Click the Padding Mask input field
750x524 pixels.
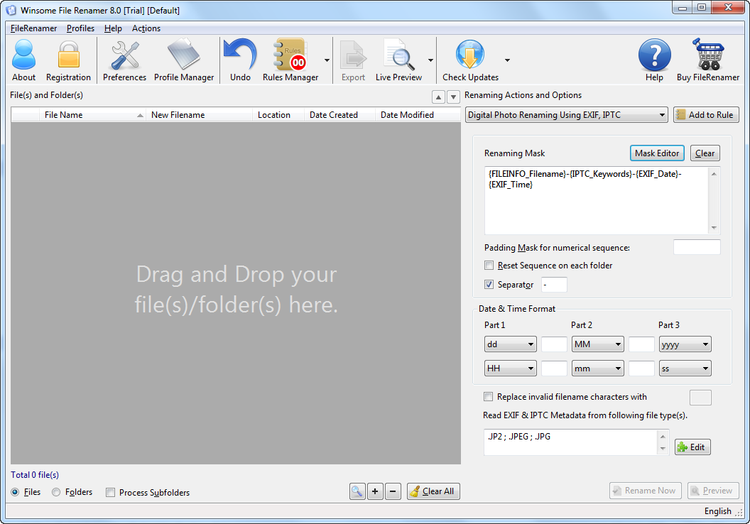tap(697, 248)
